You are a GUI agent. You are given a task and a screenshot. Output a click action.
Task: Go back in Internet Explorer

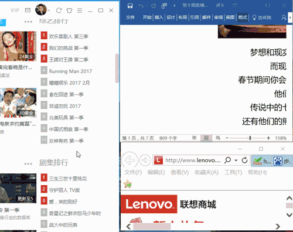pos(130,160)
